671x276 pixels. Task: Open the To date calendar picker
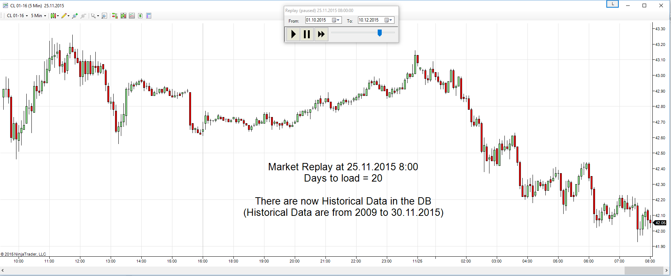coord(388,20)
